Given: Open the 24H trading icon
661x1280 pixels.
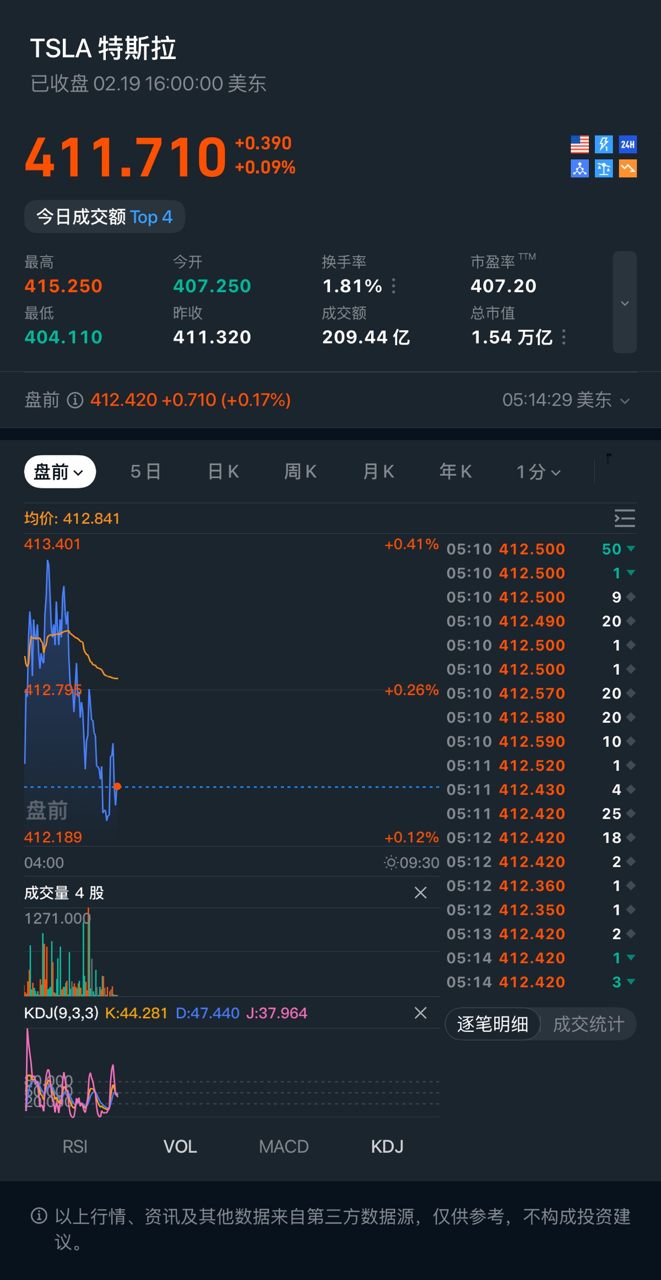Looking at the screenshot, I should (x=628, y=144).
